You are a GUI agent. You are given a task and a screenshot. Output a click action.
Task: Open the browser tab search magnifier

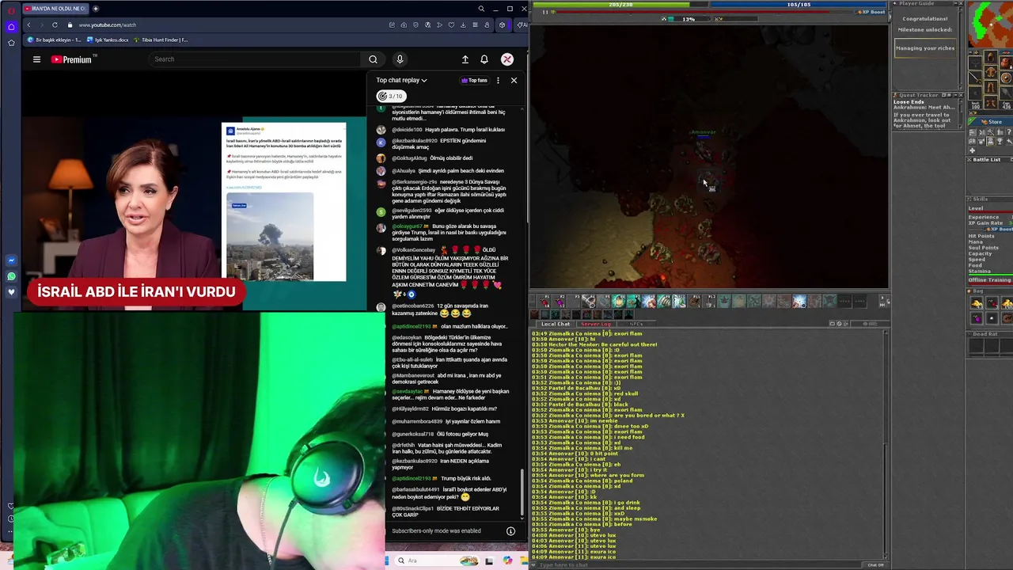tap(480, 9)
